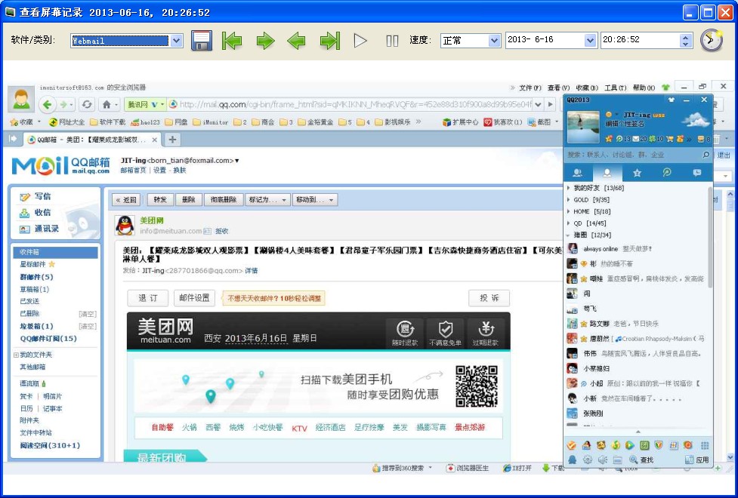
Task: Click 写信 to compose a mail
Action: [36, 197]
